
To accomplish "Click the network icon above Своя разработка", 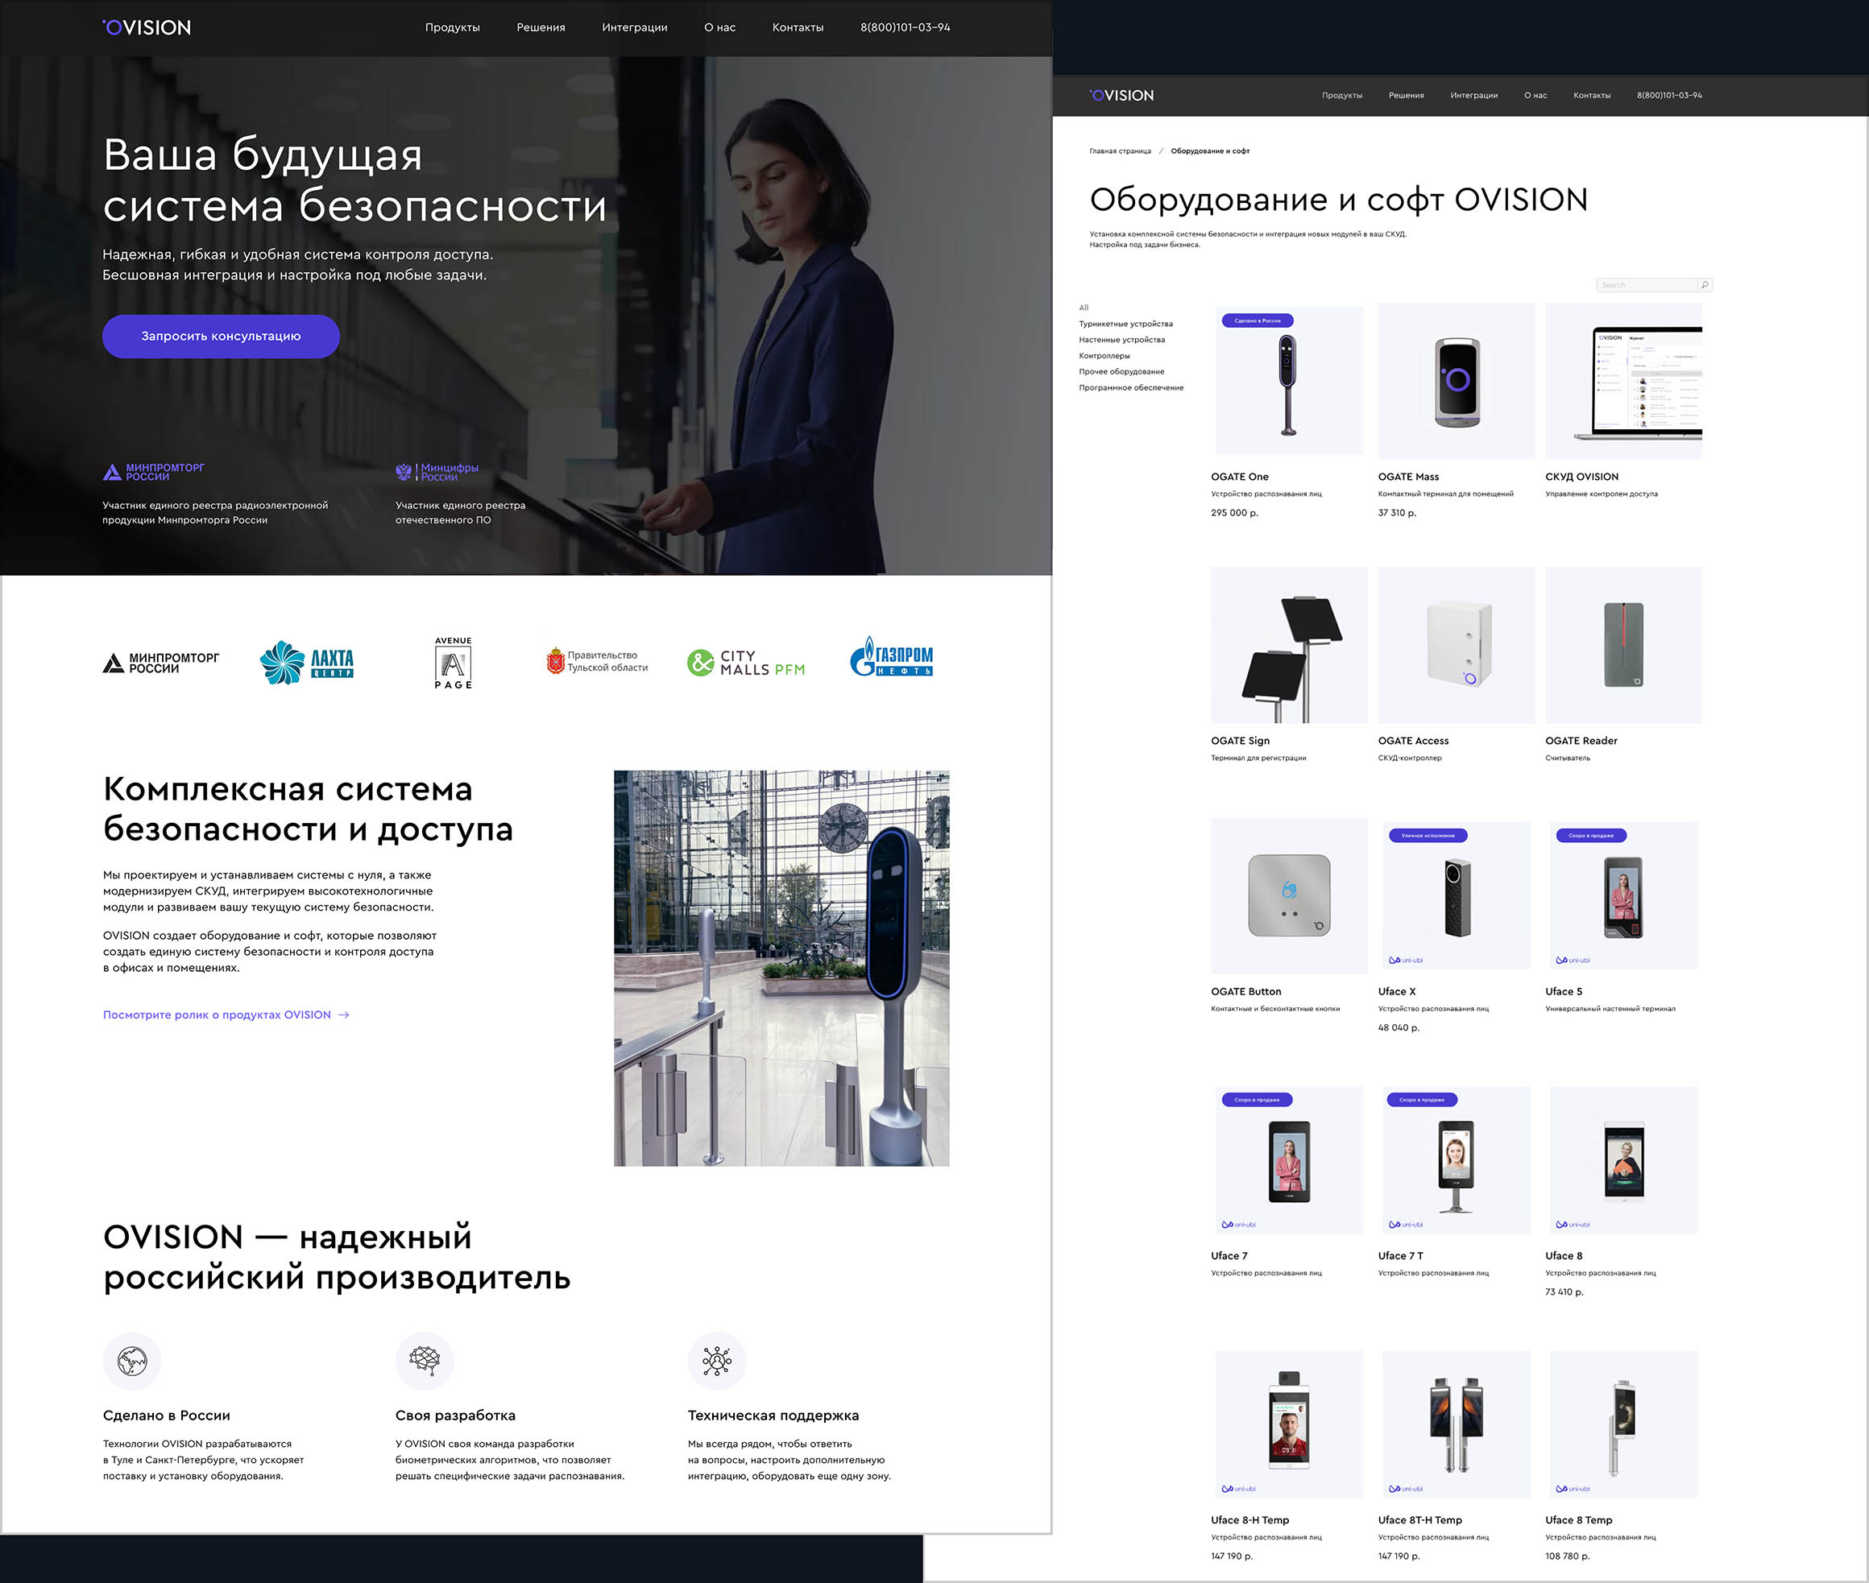I will [424, 1361].
